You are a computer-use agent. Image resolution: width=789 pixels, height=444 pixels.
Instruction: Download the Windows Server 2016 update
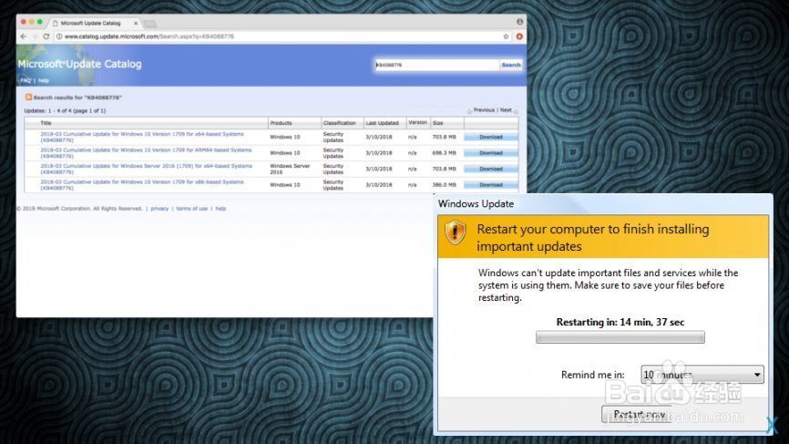click(x=490, y=170)
